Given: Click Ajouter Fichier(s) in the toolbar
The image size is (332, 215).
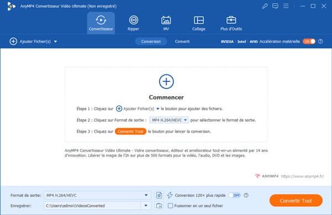Looking at the screenshot, I should coord(30,41).
